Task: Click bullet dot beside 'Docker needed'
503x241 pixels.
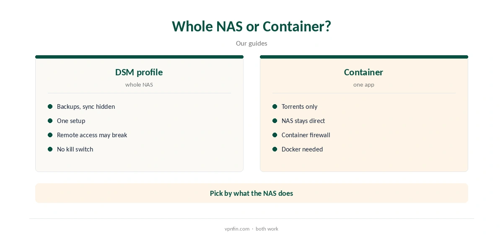Action: tap(275, 149)
